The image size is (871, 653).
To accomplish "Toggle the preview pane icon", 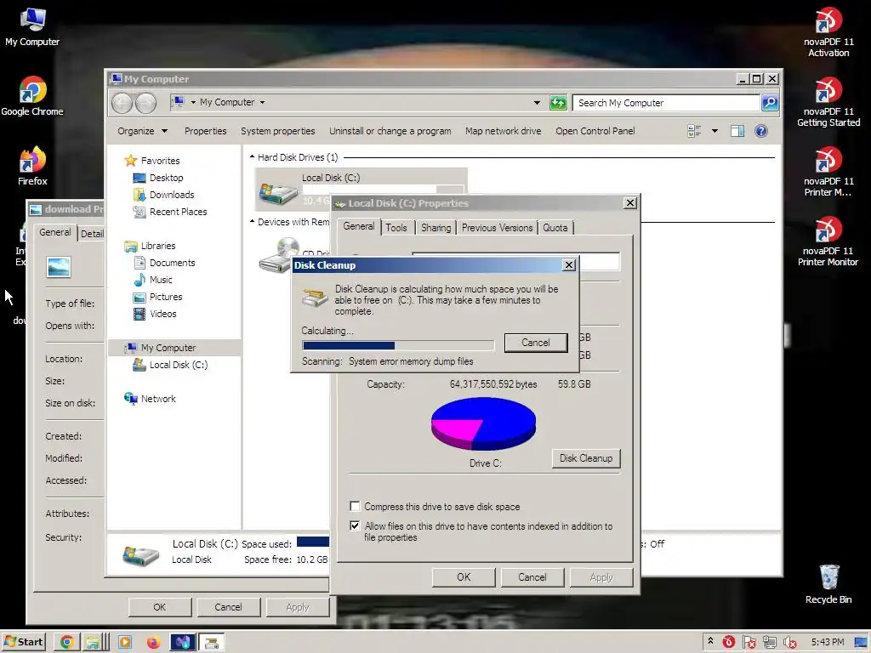I will (737, 131).
